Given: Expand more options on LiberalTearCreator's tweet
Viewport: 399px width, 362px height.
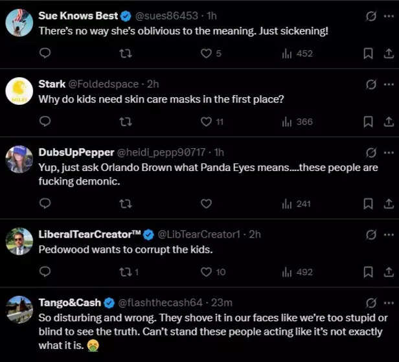Looking at the screenshot, I should [388, 234].
